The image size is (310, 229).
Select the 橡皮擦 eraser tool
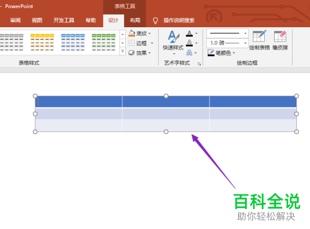[x=280, y=40]
